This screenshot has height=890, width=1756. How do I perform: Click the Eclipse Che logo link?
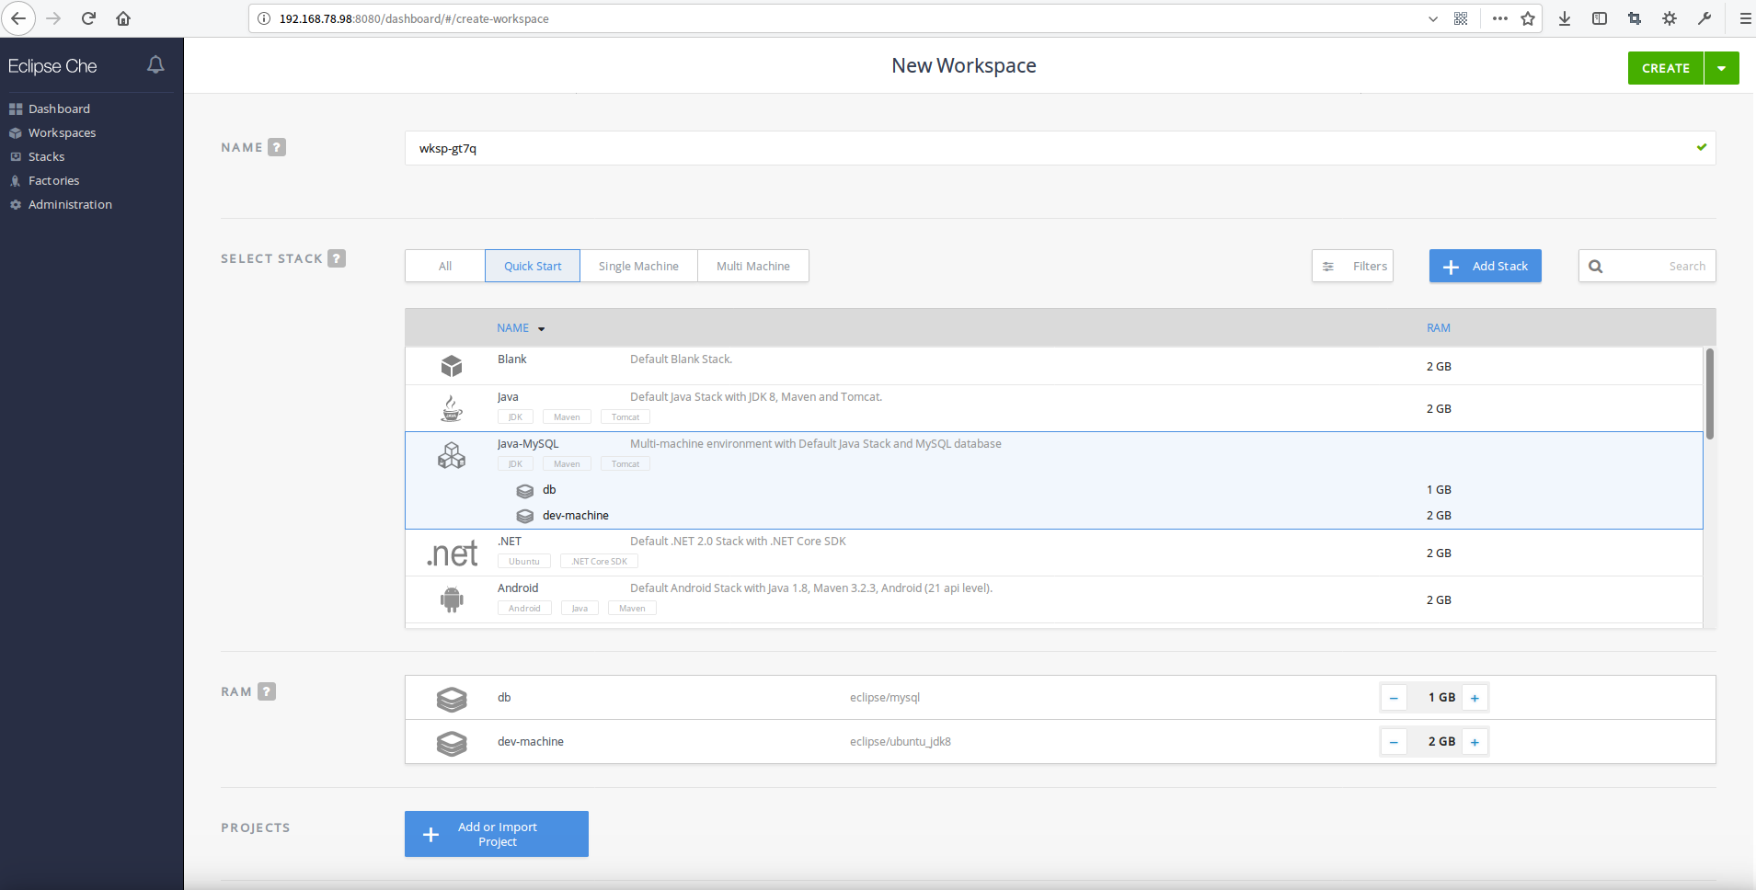52,66
